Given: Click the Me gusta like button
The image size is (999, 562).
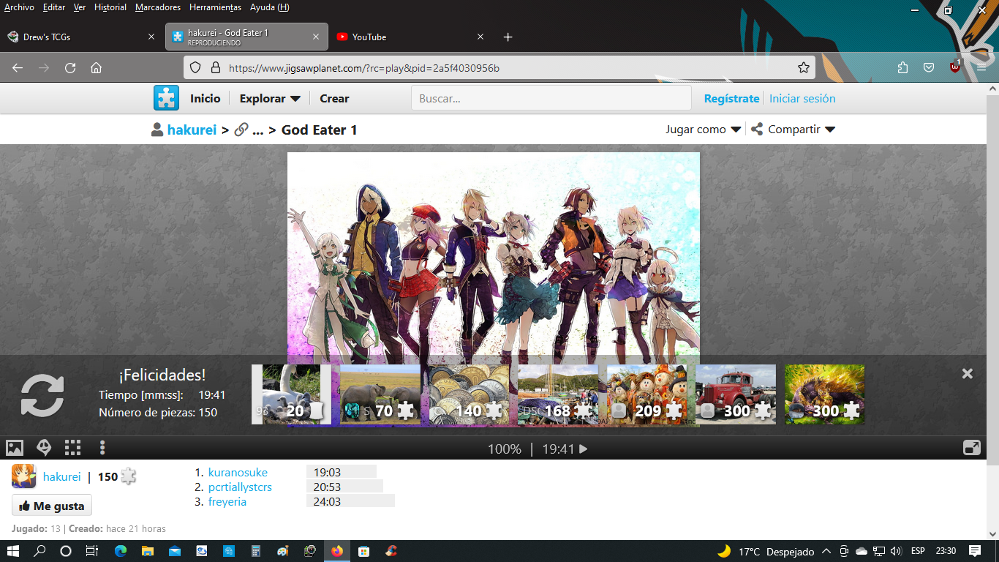Looking at the screenshot, I should (52, 506).
